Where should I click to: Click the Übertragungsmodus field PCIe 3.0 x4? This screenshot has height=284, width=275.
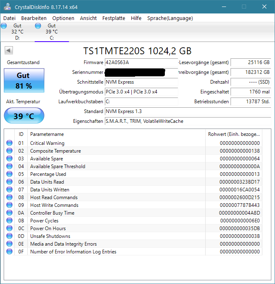tap(142, 92)
